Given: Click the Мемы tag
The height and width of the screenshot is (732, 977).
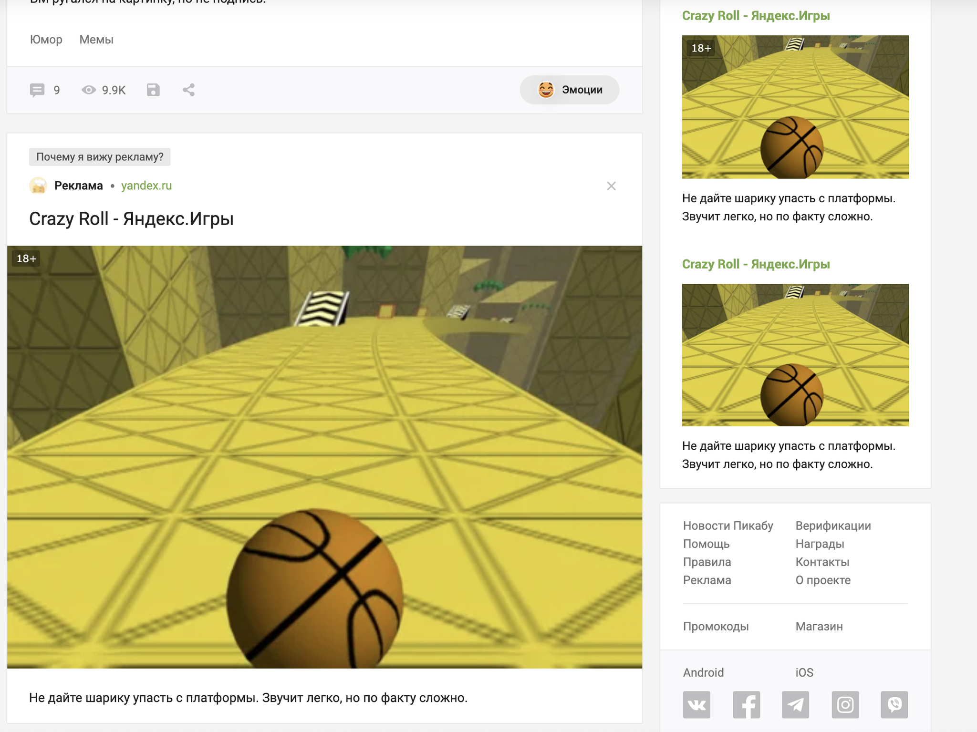Looking at the screenshot, I should [96, 40].
